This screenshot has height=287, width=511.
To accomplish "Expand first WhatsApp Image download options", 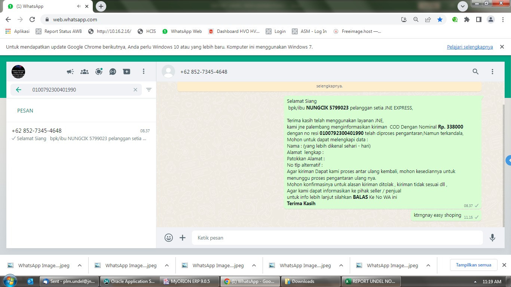I will (x=80, y=266).
